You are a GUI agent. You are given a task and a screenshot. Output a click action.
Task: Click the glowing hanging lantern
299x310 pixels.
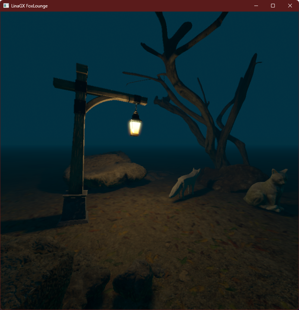[135, 126]
